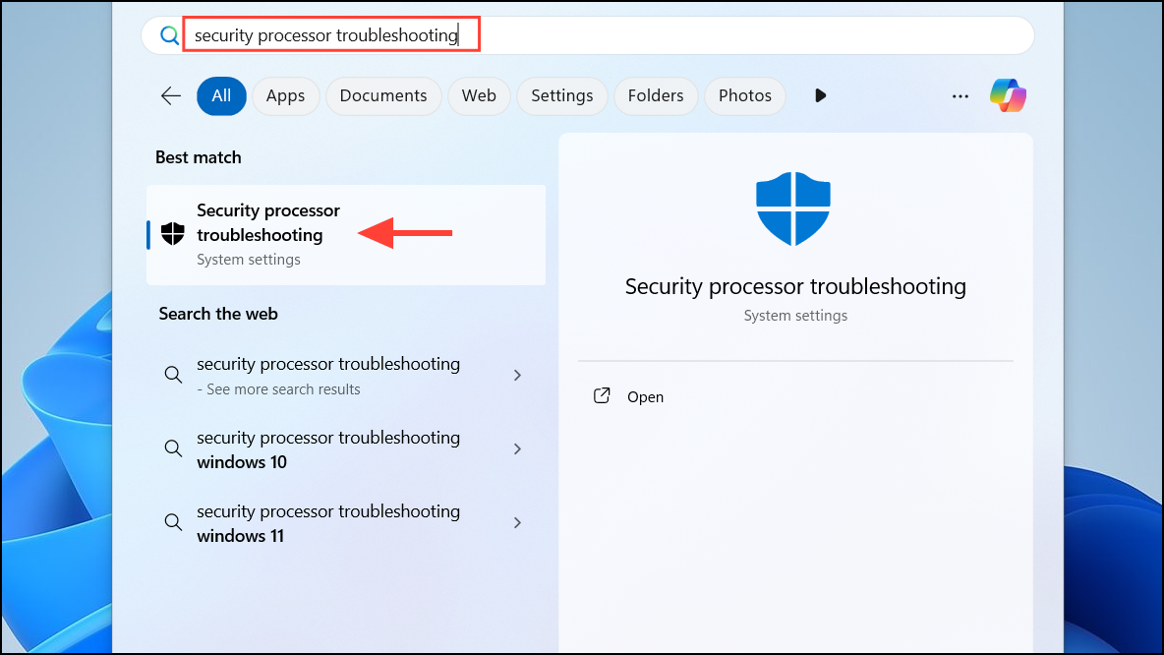Expand 'See more search results' chevron
1164x655 pixels.
pos(517,375)
